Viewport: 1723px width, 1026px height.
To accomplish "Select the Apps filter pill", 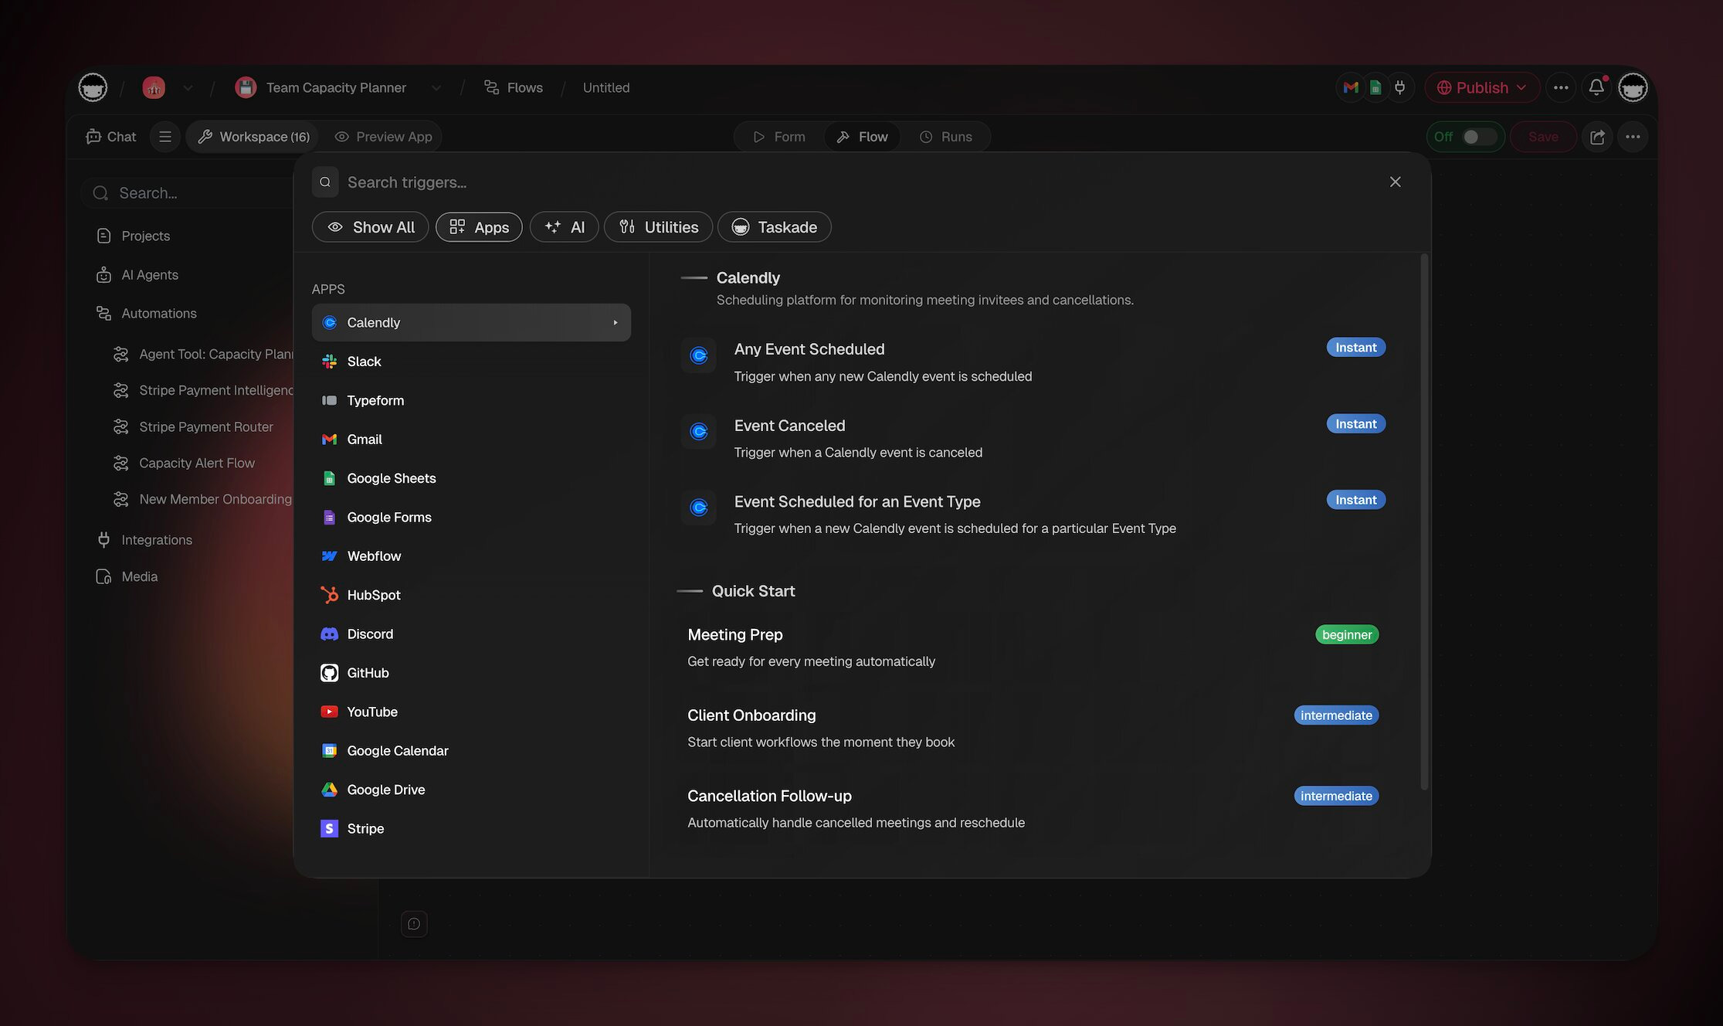I will pos(479,227).
